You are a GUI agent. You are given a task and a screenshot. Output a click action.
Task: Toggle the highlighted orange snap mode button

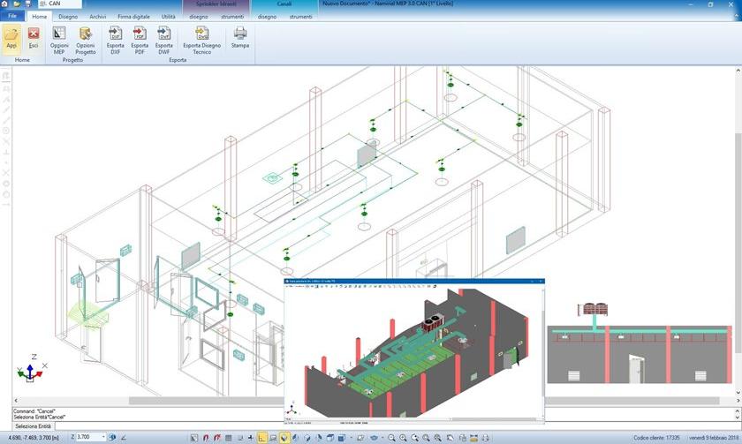pos(262,437)
